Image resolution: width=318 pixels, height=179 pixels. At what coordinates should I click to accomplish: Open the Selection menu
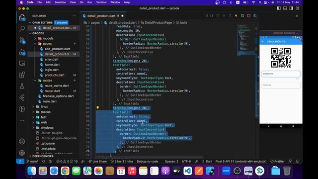60,2
